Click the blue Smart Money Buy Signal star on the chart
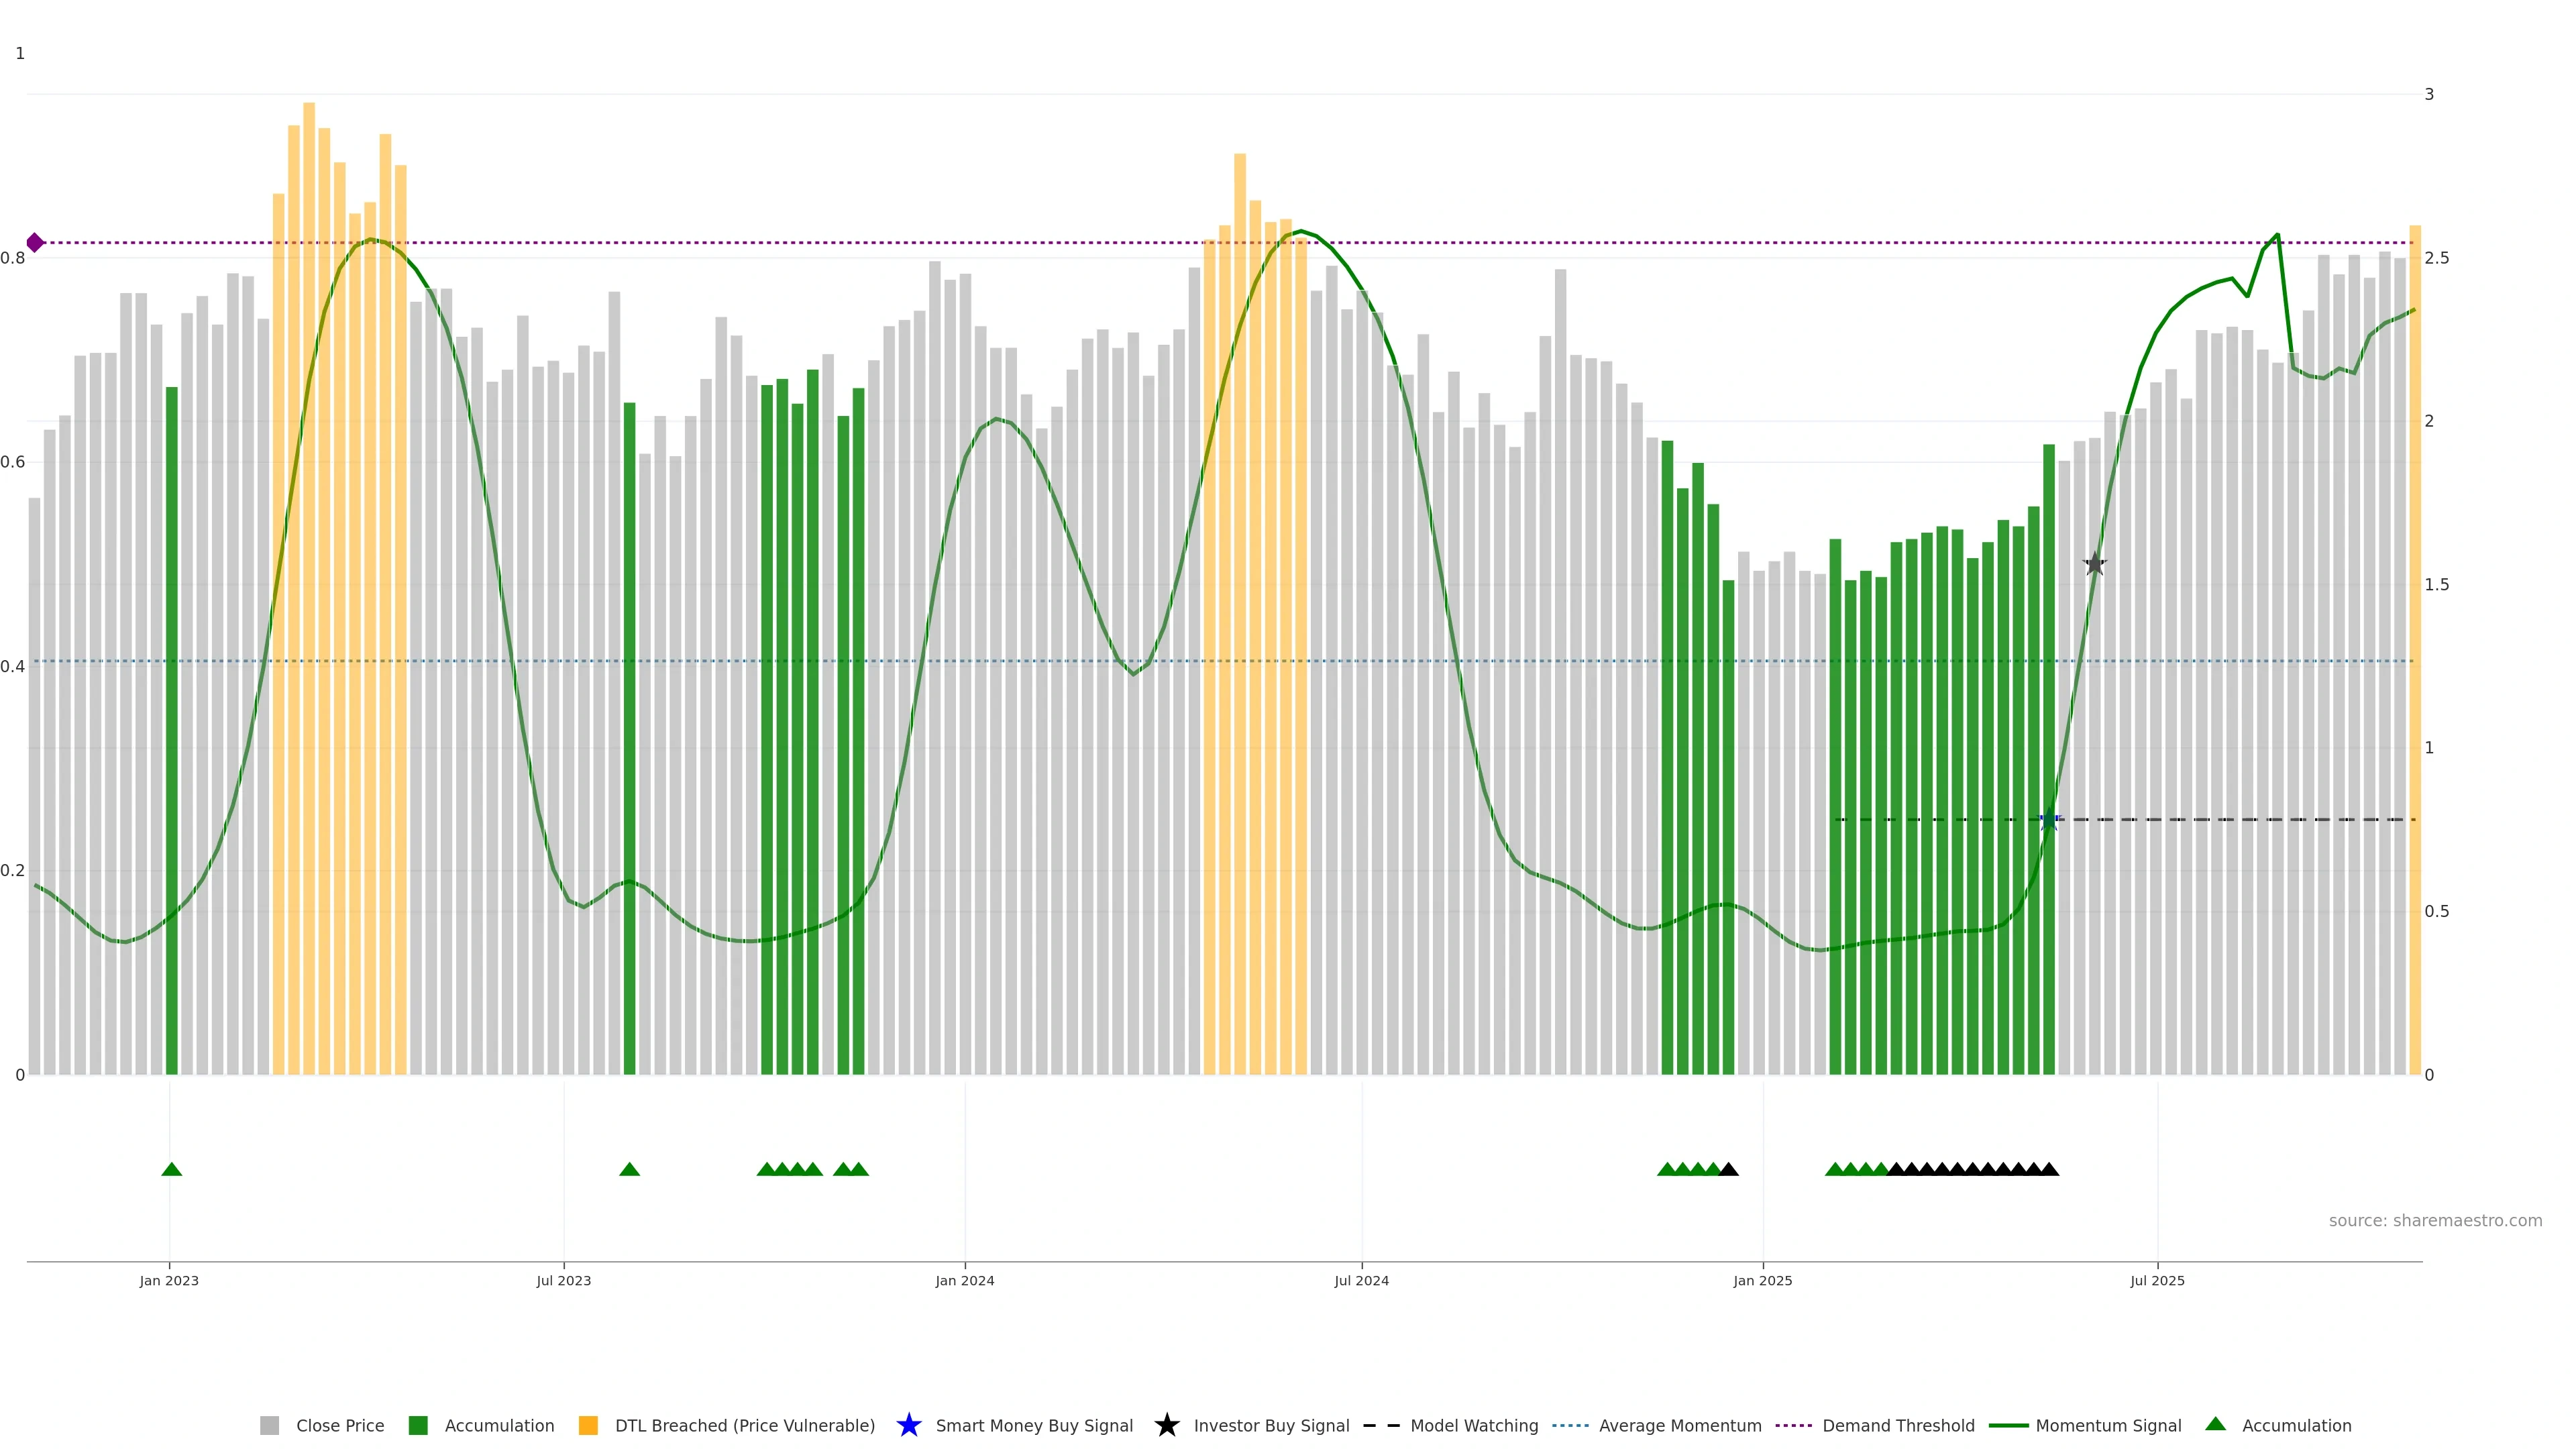 (x=2049, y=820)
